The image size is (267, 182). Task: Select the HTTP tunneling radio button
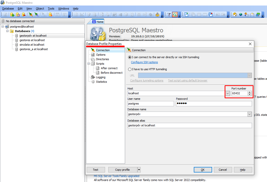click(x=130, y=69)
